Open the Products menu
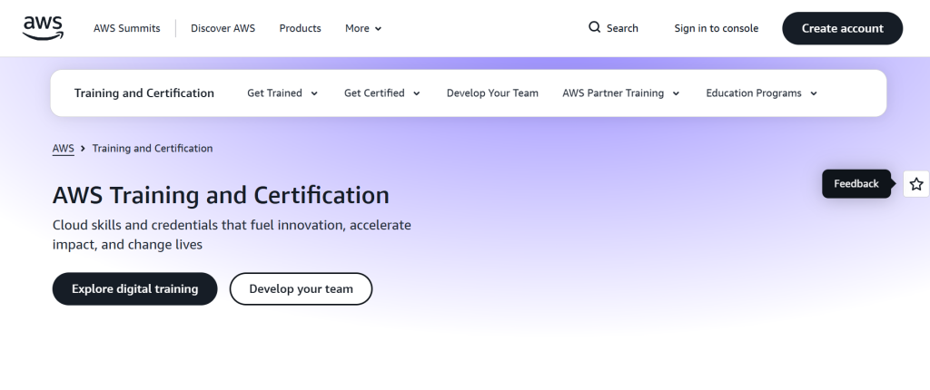The image size is (930, 390). [300, 28]
